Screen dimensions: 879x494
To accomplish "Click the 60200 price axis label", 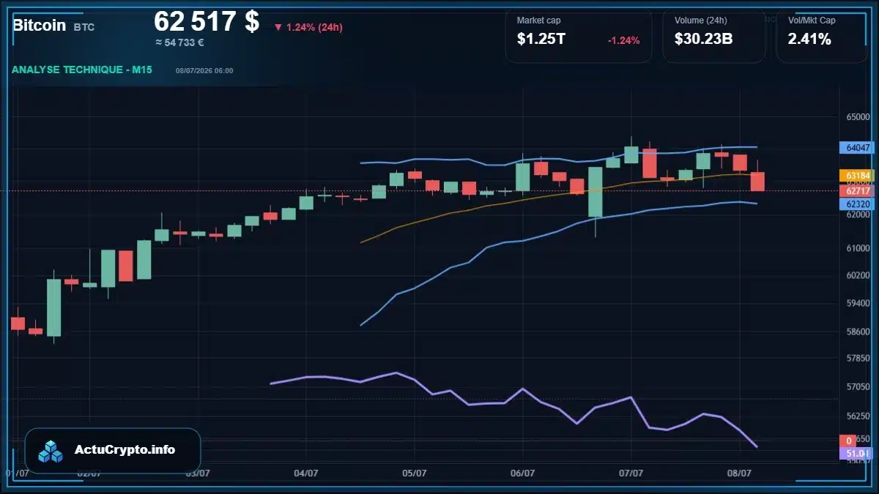I will pos(858,275).
